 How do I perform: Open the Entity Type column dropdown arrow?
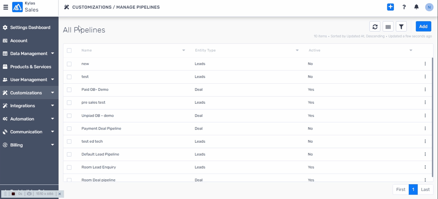click(x=297, y=50)
